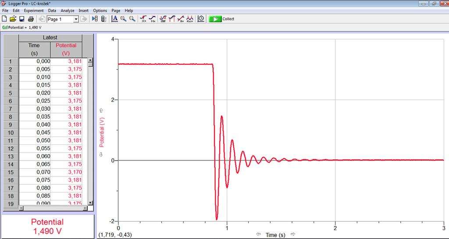Select time cell 0,005 in row 2
Viewport: 449px width, 239px height.
[x=35, y=69]
